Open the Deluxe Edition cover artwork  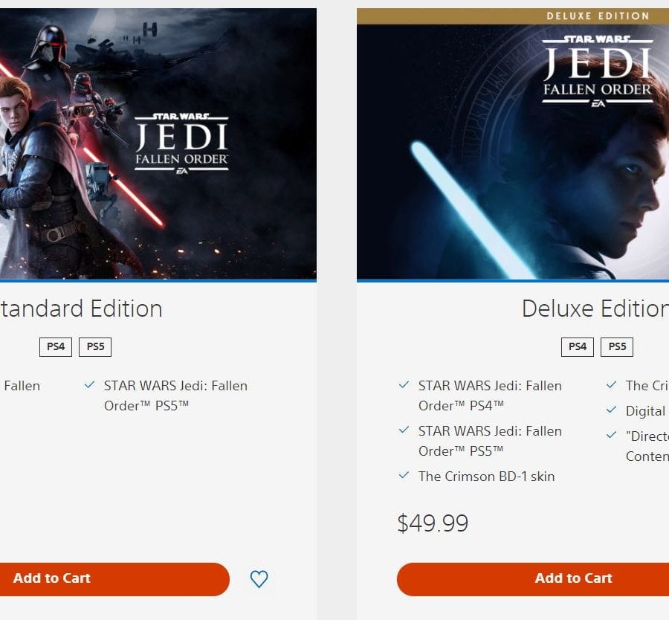tap(513, 152)
